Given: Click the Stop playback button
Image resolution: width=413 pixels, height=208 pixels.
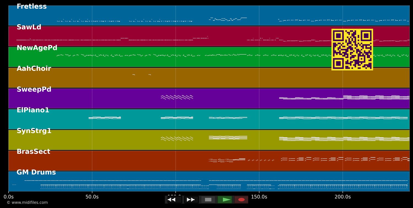Looking at the screenshot, I should pos(208,199).
